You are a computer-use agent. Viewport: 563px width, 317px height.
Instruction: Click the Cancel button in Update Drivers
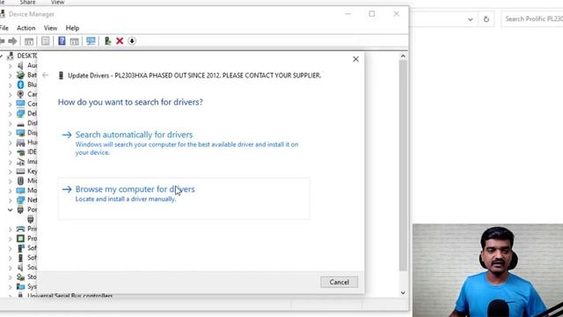click(x=339, y=282)
